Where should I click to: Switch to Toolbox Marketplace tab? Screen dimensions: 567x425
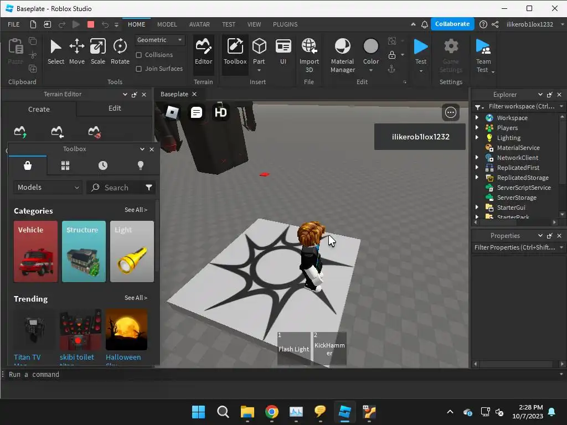pyautogui.click(x=28, y=165)
